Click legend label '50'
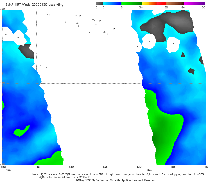208x182 pixels. point(166,7)
